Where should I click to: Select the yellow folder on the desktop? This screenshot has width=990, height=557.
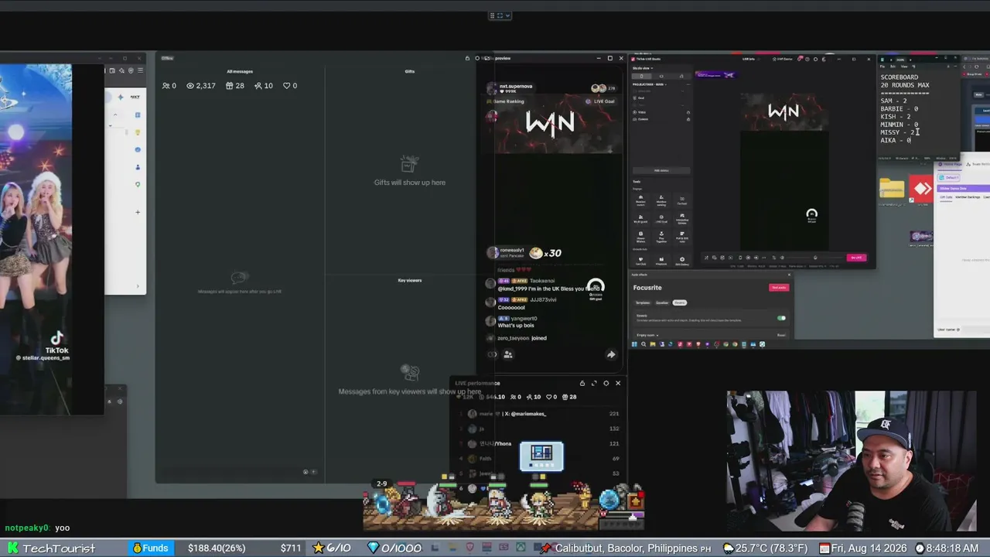[x=892, y=188]
